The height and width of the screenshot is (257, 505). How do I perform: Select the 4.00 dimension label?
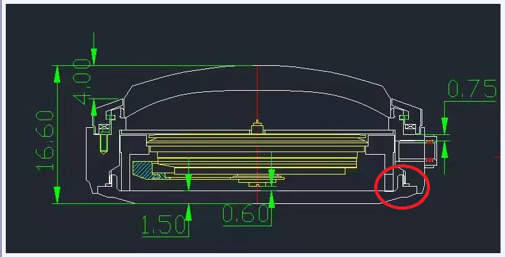pyautogui.click(x=83, y=80)
